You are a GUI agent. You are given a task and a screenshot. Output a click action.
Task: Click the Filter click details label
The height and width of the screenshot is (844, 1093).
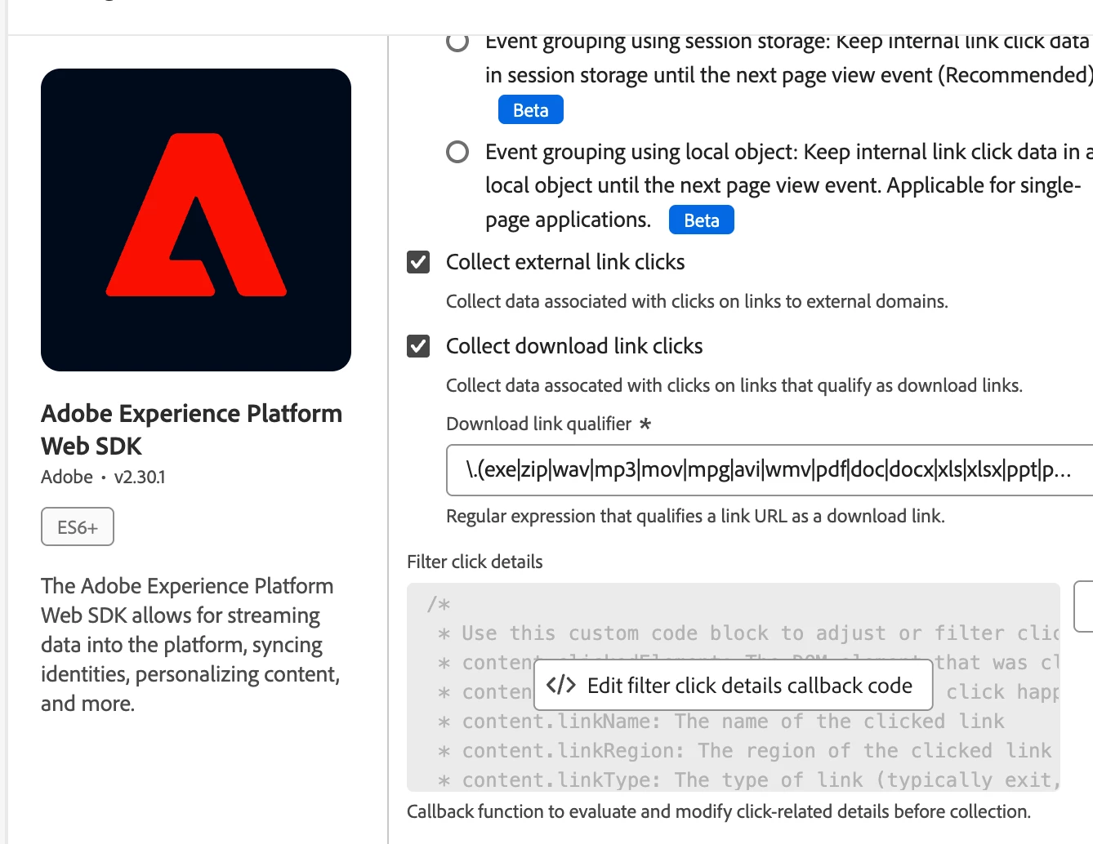[x=475, y=562]
